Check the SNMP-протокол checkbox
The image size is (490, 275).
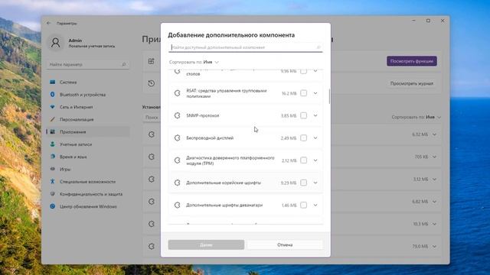click(x=303, y=115)
